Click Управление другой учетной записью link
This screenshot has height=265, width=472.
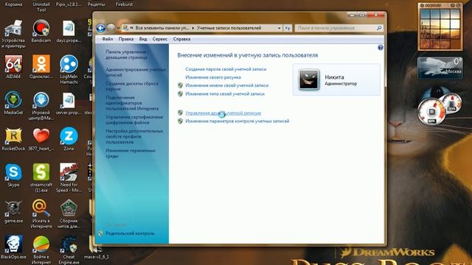[x=223, y=113]
